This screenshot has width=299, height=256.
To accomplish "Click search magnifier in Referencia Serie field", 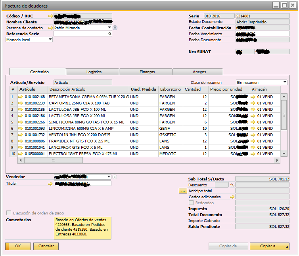I will (x=110, y=34).
